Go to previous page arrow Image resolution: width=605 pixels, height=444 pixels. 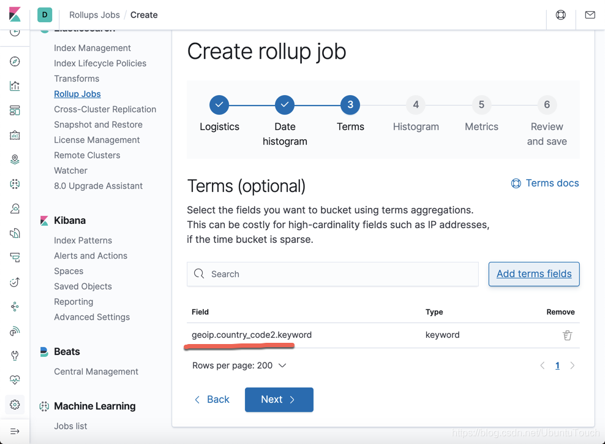(x=543, y=366)
